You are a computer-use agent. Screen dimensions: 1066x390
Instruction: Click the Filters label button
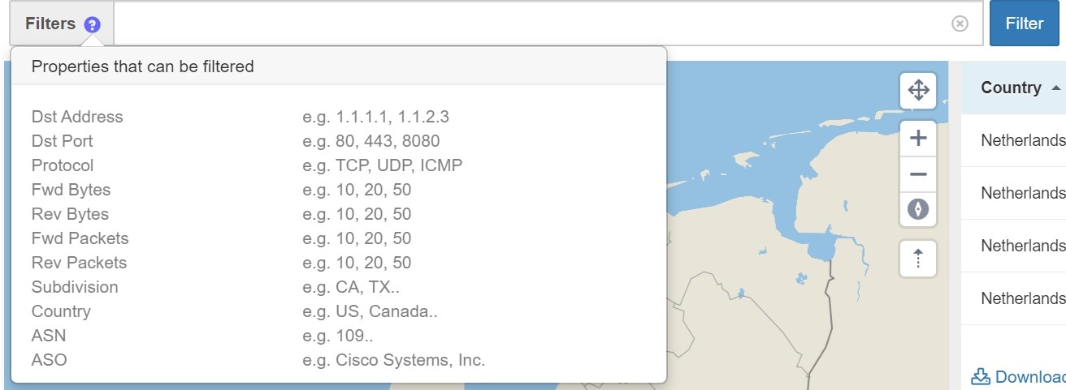50,24
